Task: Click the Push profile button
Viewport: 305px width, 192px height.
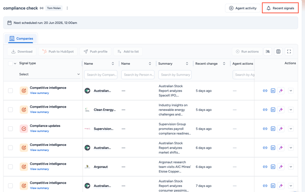Action: point(95,52)
